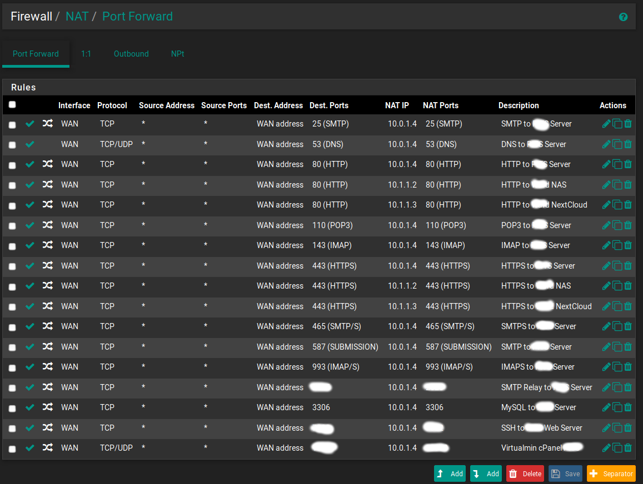Click the NAT breadcrumb link
This screenshot has height=484, width=643.
pos(77,16)
